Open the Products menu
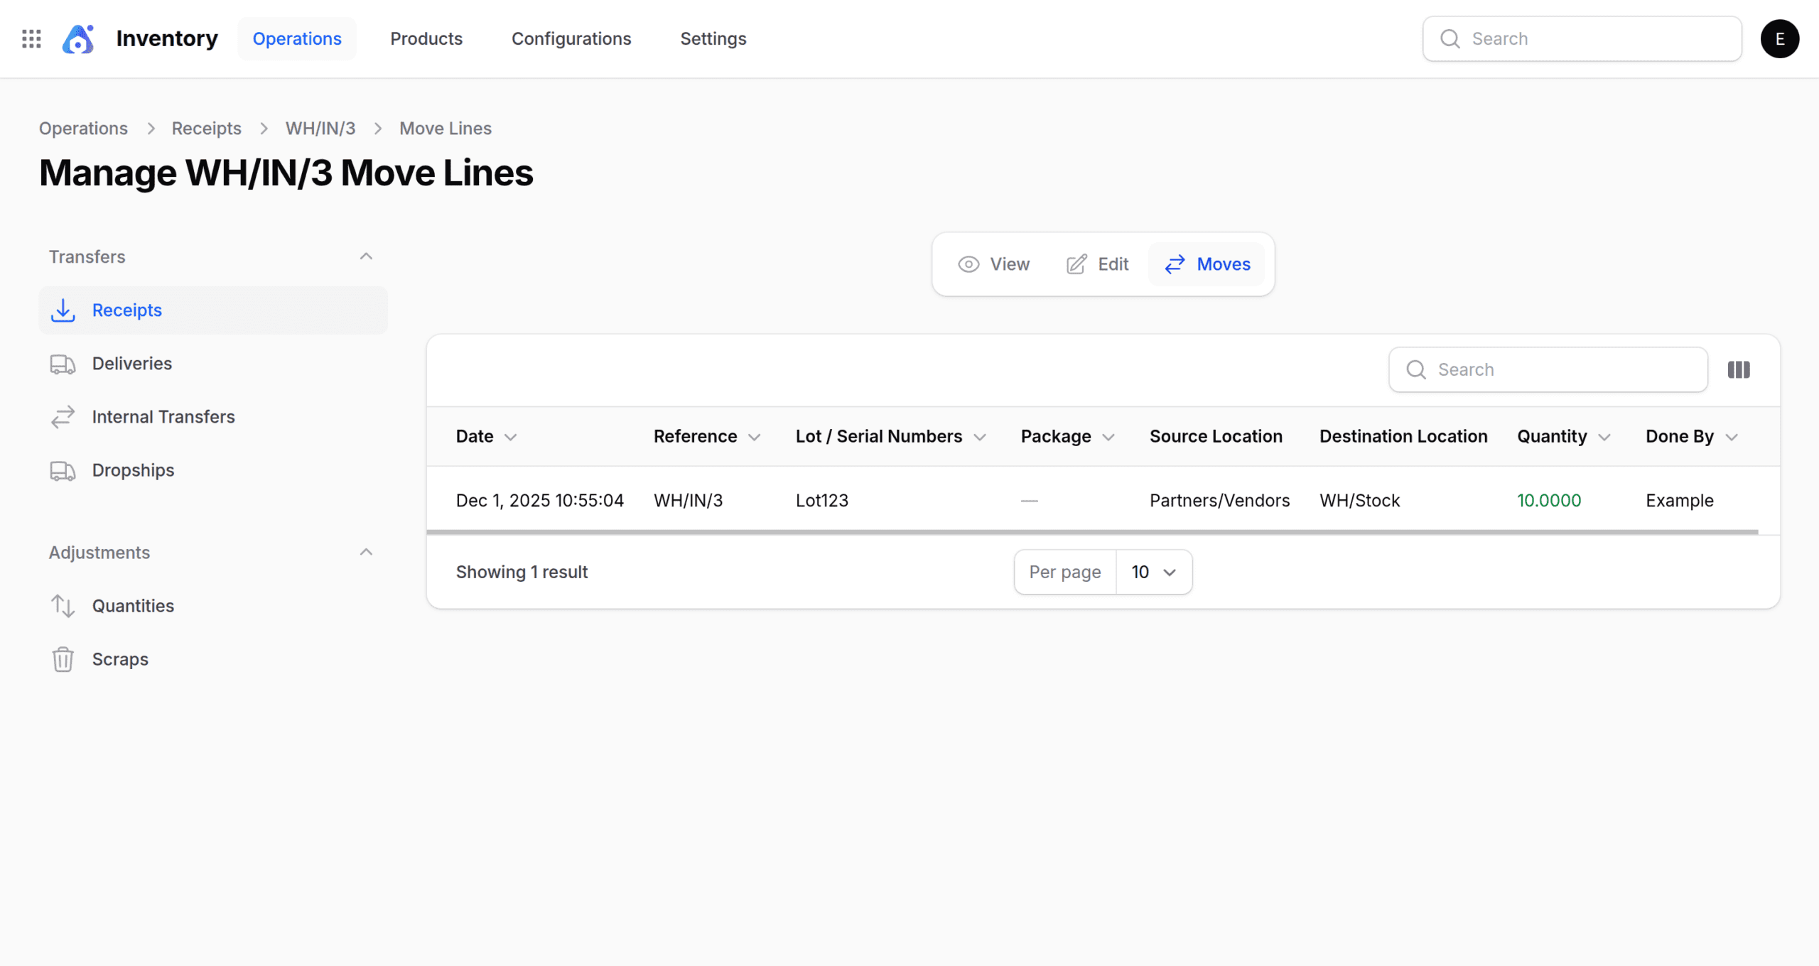This screenshot has width=1819, height=966. point(426,38)
